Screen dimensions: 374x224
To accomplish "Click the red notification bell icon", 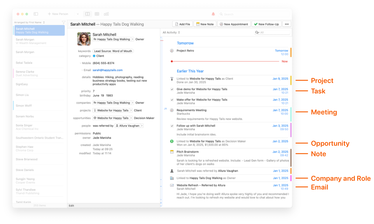I will pyautogui.click(x=213, y=14).
